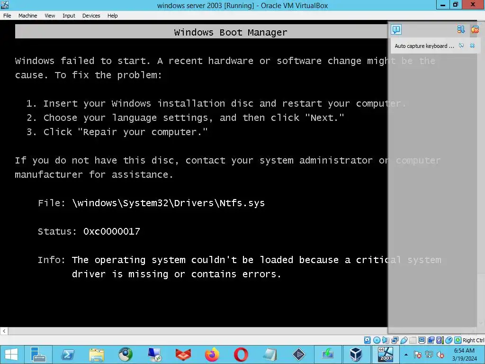Restore down the VirtualBox window
485x364 pixels.
point(455,5)
